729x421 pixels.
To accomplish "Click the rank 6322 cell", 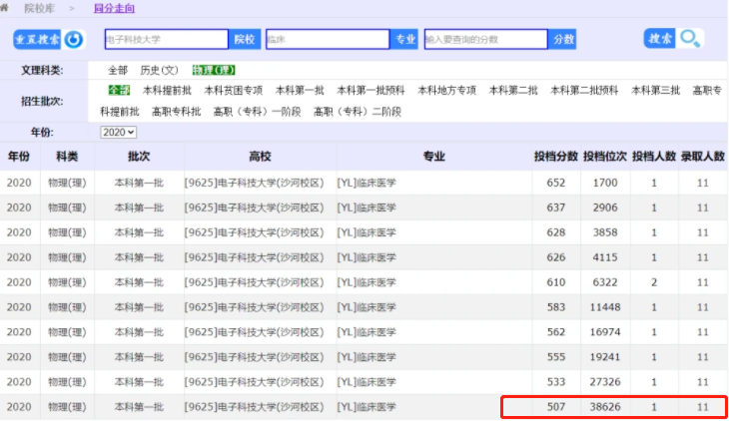I will (x=605, y=282).
